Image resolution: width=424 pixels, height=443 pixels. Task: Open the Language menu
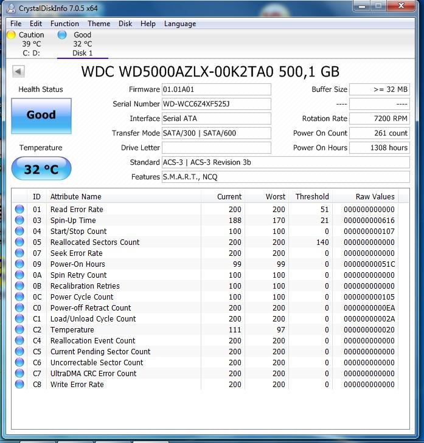click(x=180, y=24)
